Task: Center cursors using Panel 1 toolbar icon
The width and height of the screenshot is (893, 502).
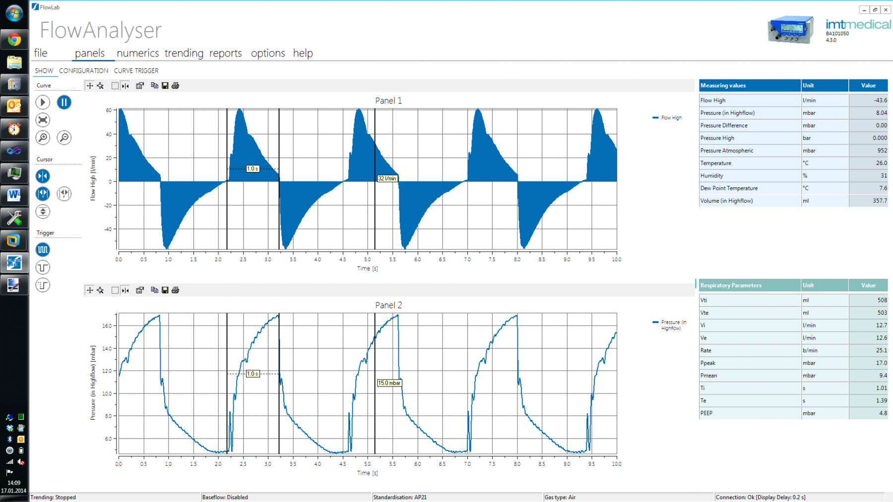Action: coord(126,85)
